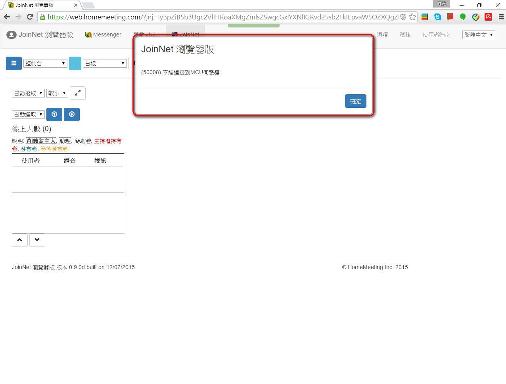506x384 pixels.
Task: Click the chevron up button below the list
Action: 20,240
